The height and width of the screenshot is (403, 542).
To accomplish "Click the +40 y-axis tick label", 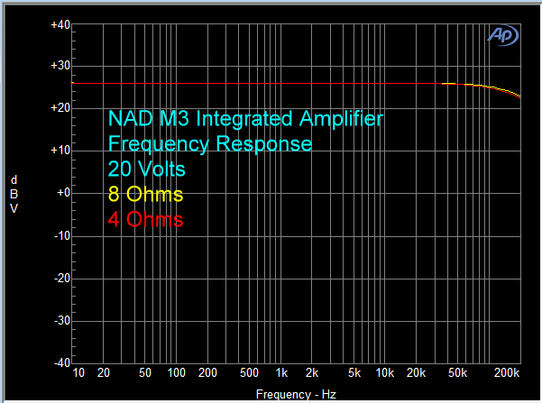I will 60,25.
